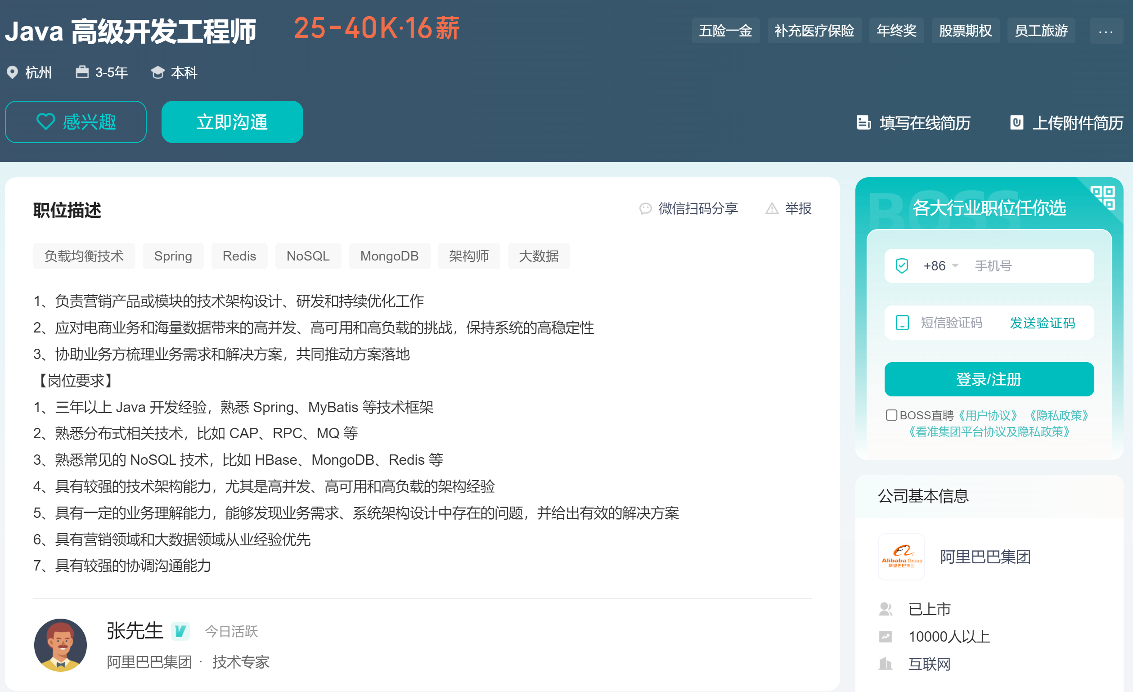The height and width of the screenshot is (692, 1133).
Task: Click the Spring skill tag
Action: point(173,256)
